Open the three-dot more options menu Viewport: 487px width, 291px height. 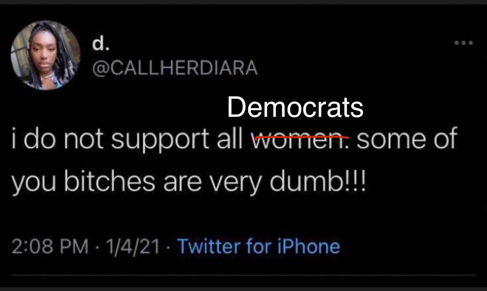[x=464, y=43]
